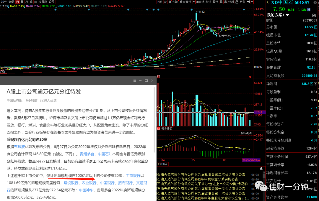Open 指标说明 indicator description
The height and width of the screenshot is (201, 319).
tap(246, 133)
